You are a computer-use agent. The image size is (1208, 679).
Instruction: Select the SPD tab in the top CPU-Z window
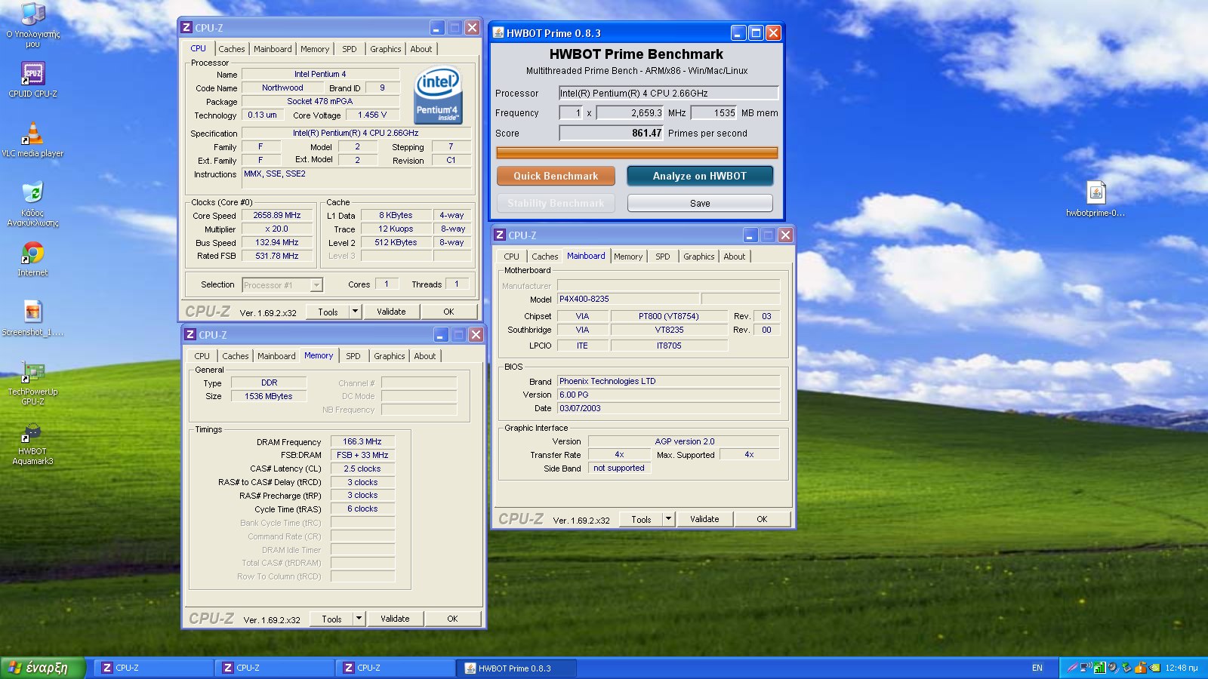coord(350,49)
